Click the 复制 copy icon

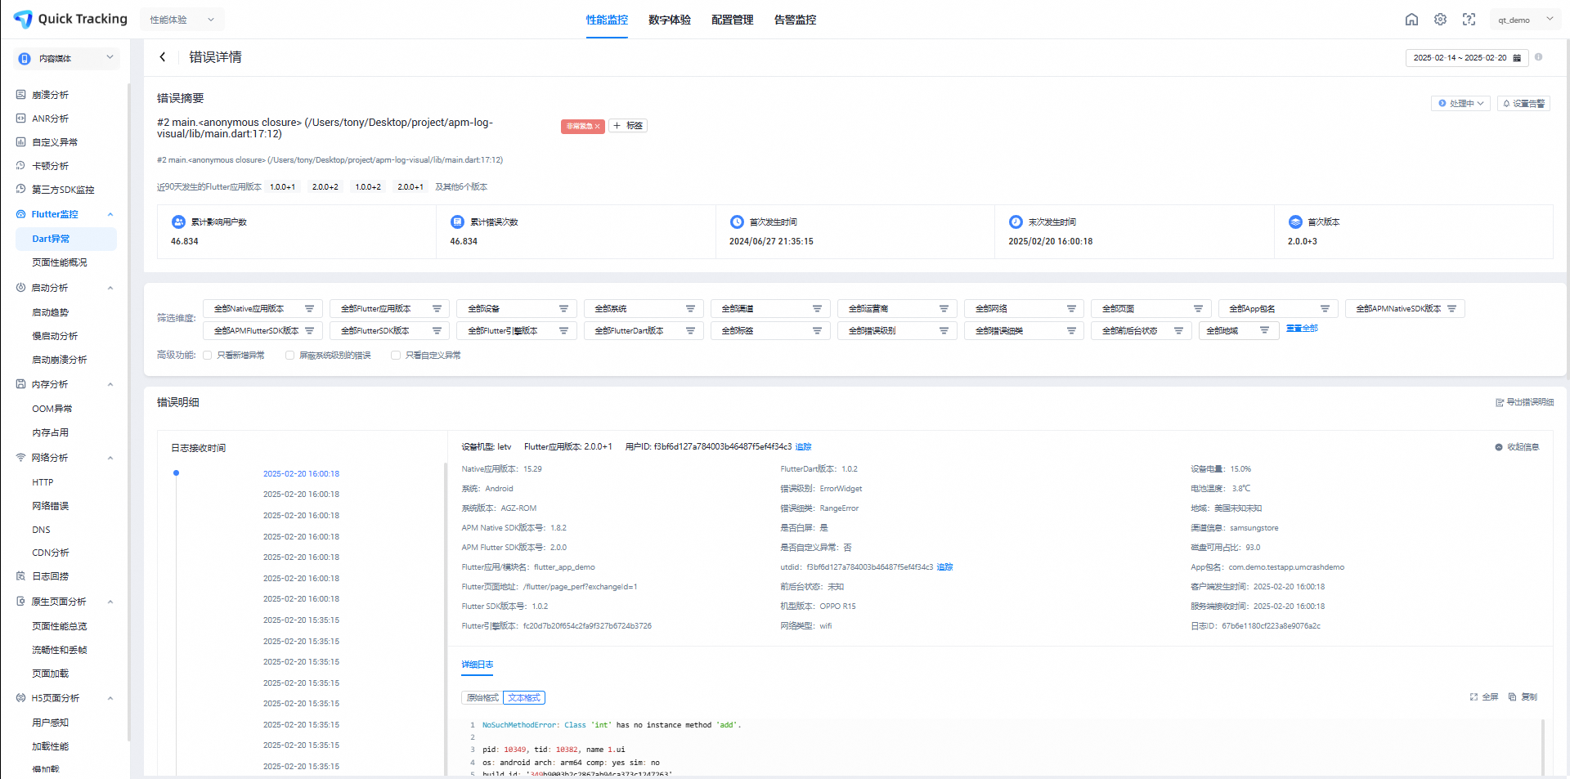coord(1513,697)
